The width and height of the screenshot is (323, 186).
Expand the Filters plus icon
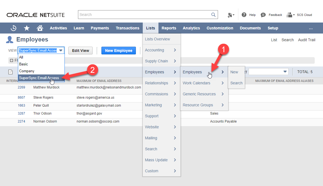(x=12, y=60)
